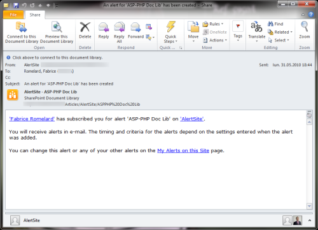Click the AlertSite sender name in the From field
The width and height of the screenshot is (318, 230).
tap(31, 65)
